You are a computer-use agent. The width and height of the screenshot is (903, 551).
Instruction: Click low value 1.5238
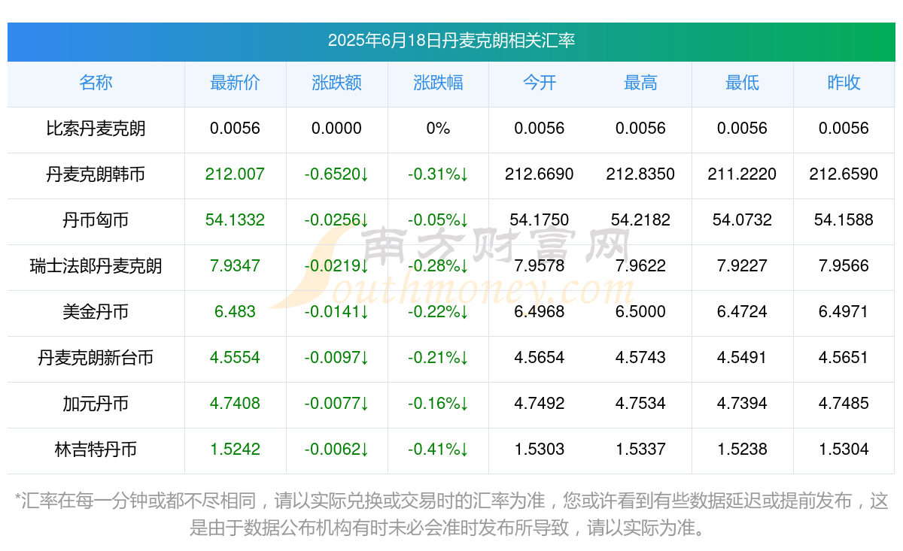[742, 450]
